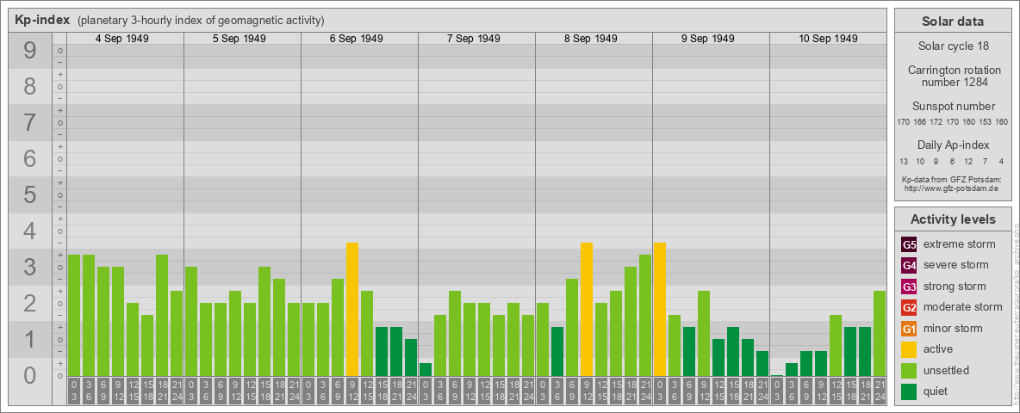This screenshot has height=413, width=1020.
Task: Click the Ap-index value 13
Action: click(x=904, y=161)
